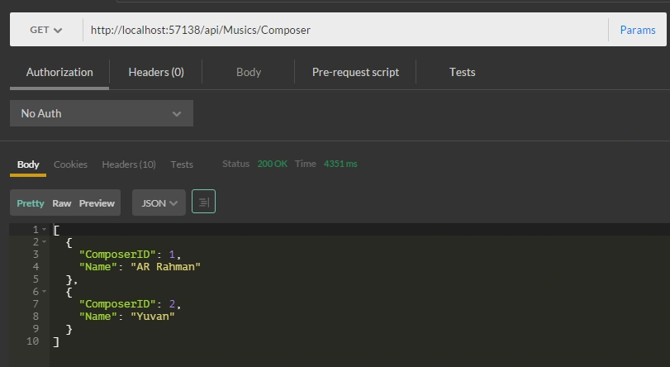
Task: Open the response Tests tab
Action: pos(182,164)
